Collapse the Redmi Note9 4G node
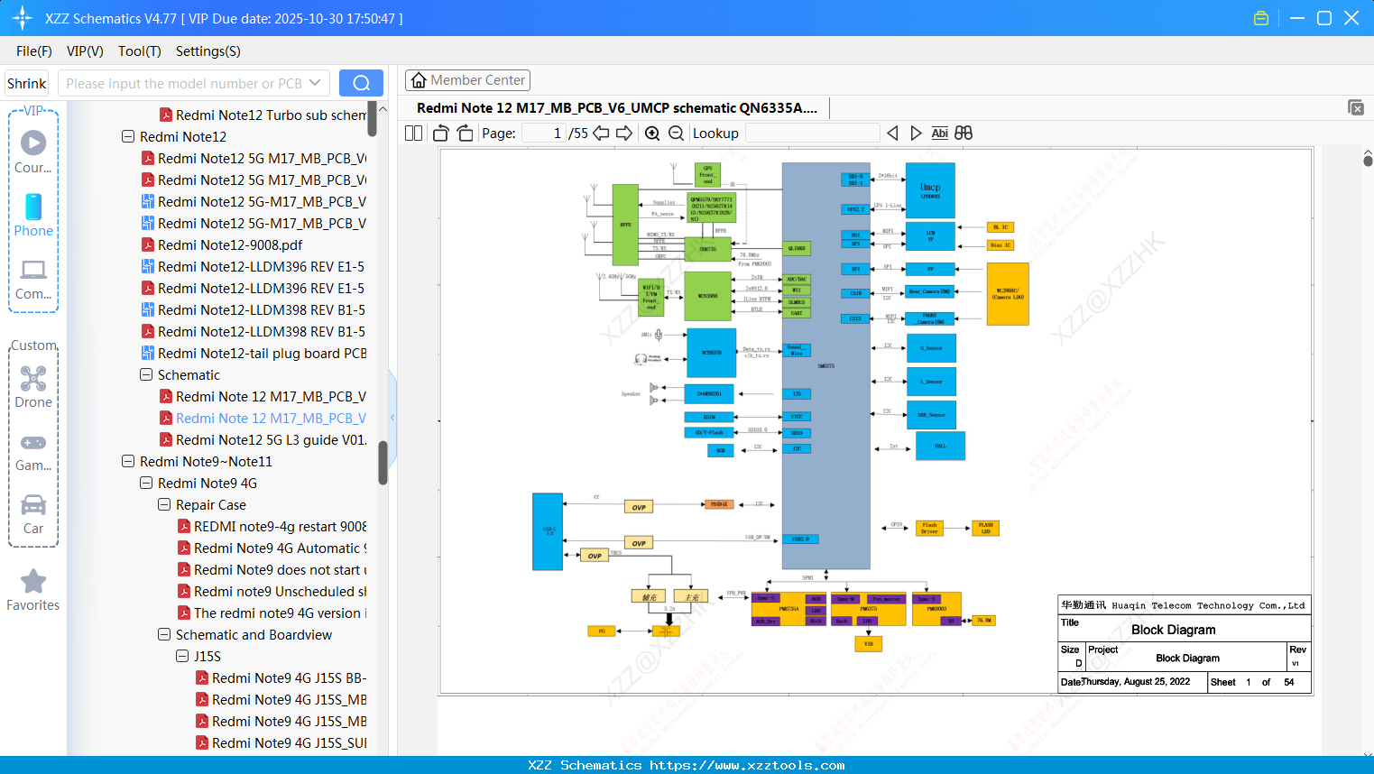This screenshot has width=1374, height=774. tap(146, 483)
